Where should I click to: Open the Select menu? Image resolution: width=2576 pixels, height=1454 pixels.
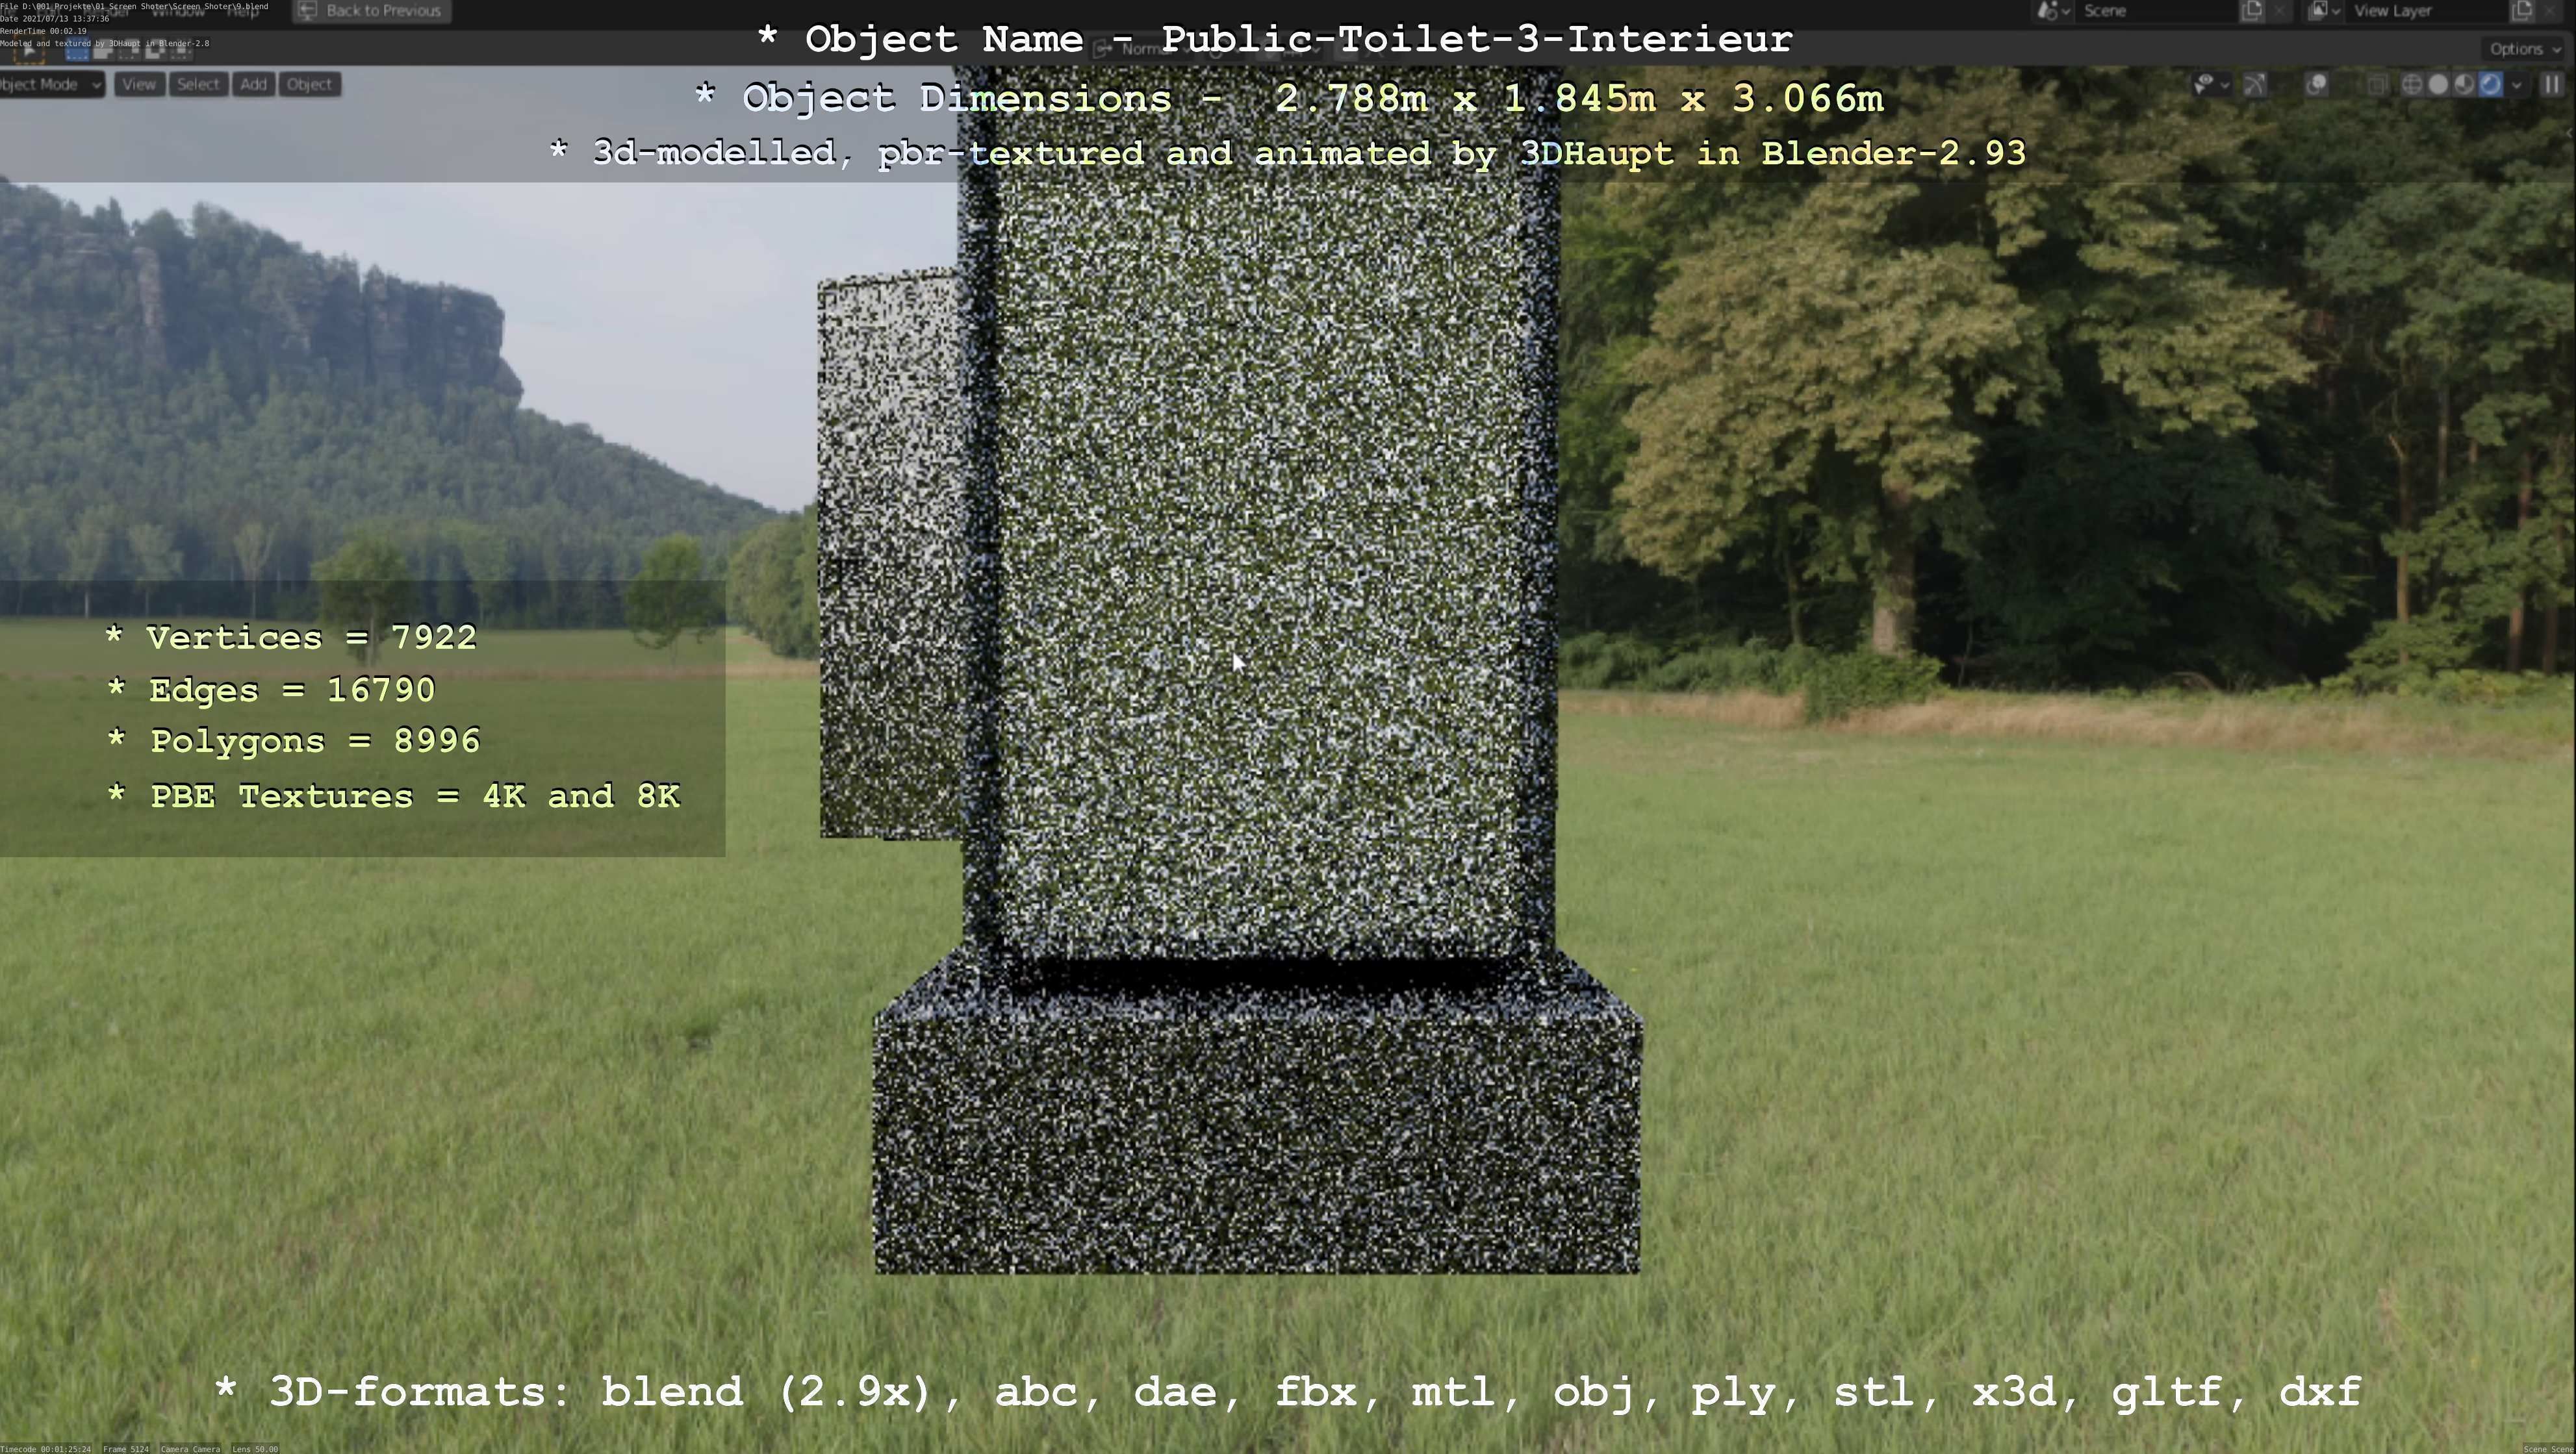[x=198, y=85]
